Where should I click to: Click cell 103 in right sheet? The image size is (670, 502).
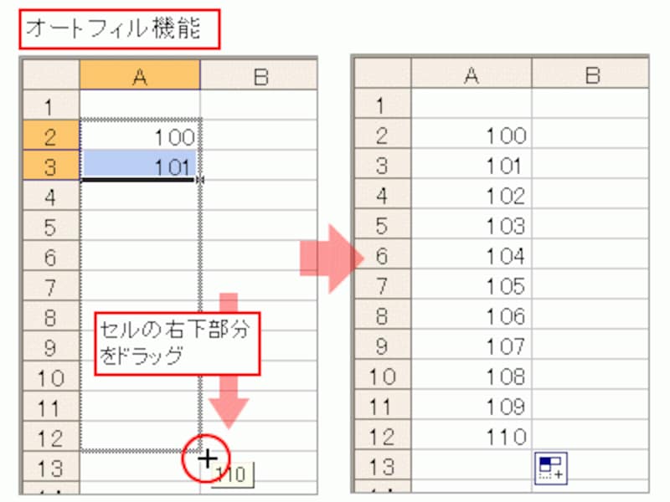472,224
